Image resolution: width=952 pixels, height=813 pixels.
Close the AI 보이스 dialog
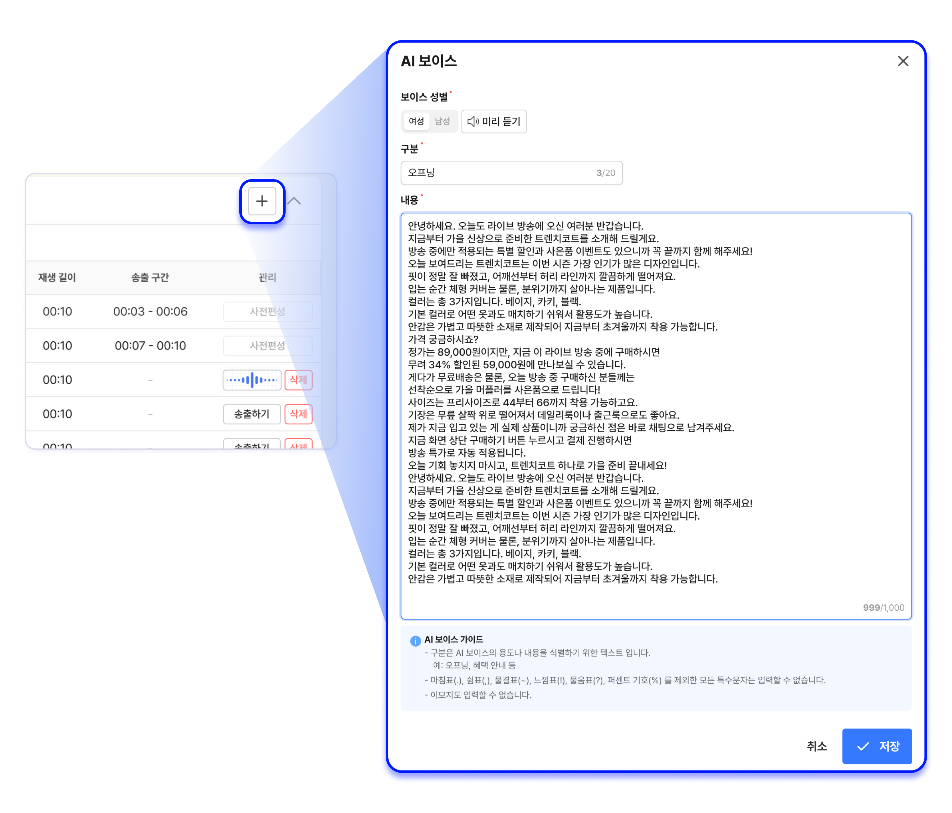pyautogui.click(x=903, y=61)
